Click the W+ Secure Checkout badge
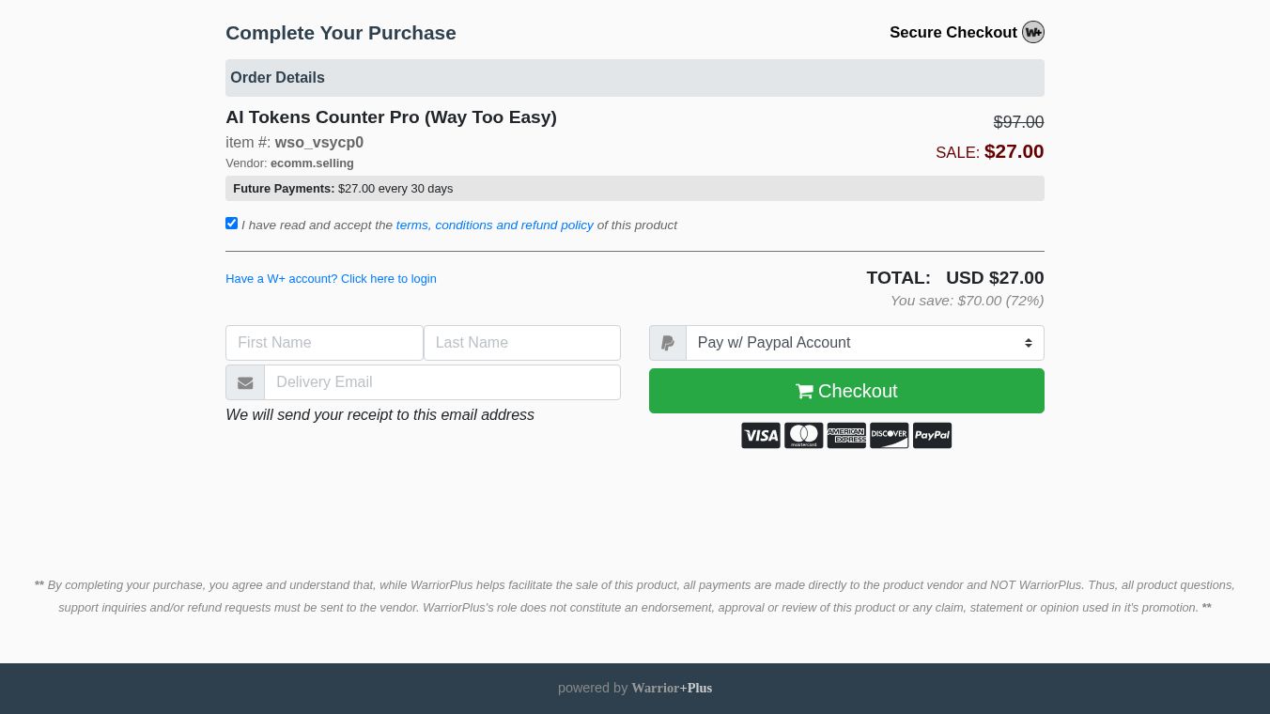The width and height of the screenshot is (1270, 714). (1032, 32)
